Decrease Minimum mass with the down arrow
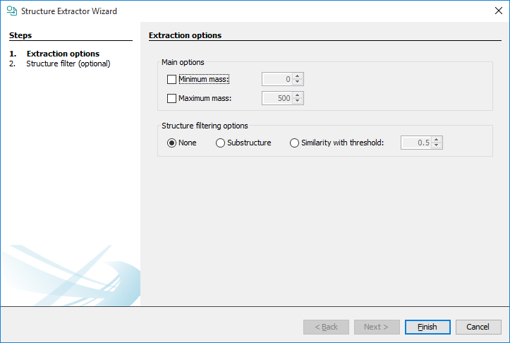 click(298, 83)
